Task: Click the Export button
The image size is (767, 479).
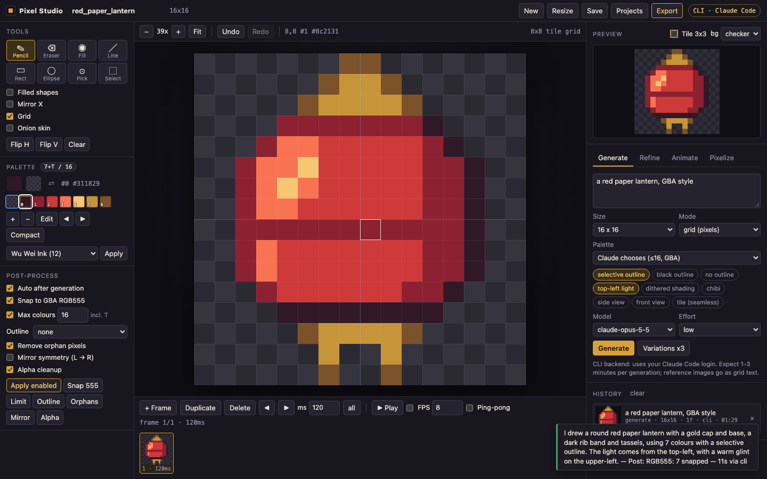Action: [667, 11]
